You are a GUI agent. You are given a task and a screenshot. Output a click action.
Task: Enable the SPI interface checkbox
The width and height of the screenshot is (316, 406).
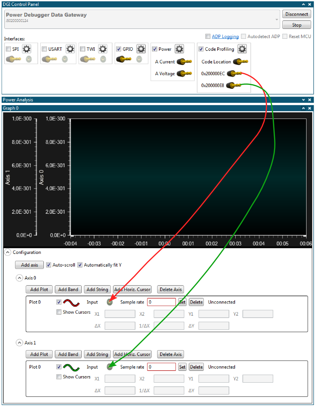pyautogui.click(x=9, y=49)
